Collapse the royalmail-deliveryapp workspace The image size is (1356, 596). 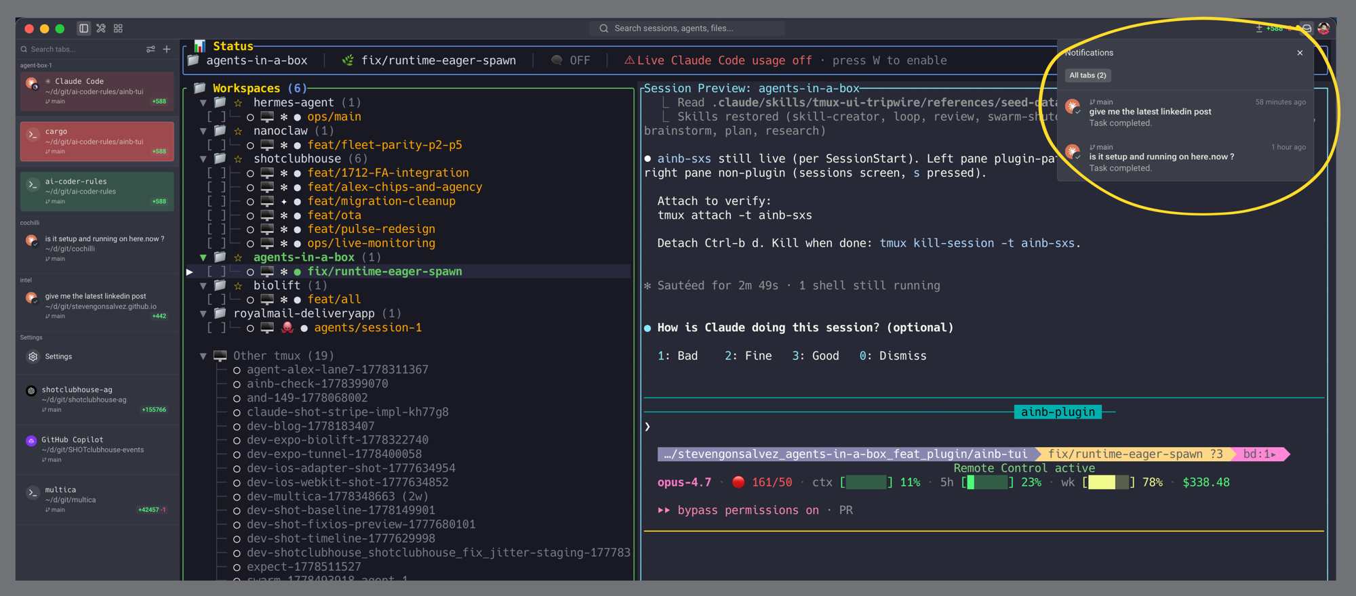203,314
